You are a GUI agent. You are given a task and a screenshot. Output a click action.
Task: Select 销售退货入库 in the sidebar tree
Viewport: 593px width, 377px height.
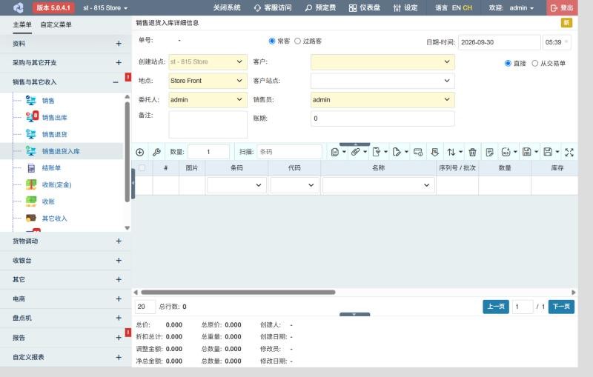tap(61, 151)
